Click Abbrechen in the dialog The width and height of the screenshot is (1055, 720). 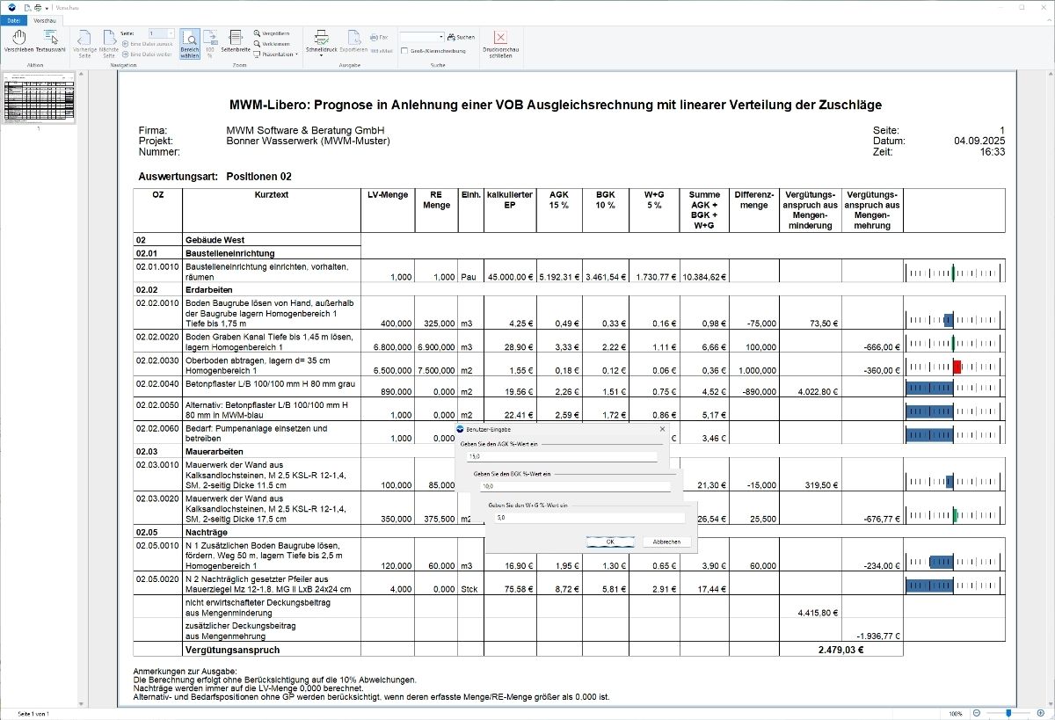666,542
